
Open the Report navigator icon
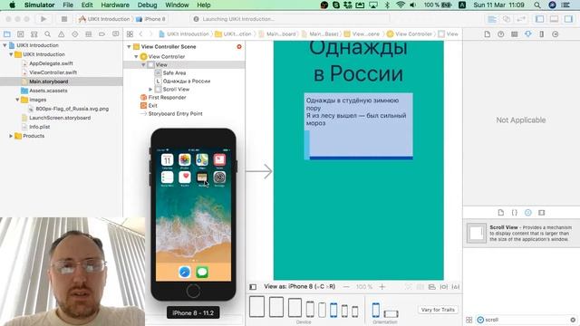(115, 34)
